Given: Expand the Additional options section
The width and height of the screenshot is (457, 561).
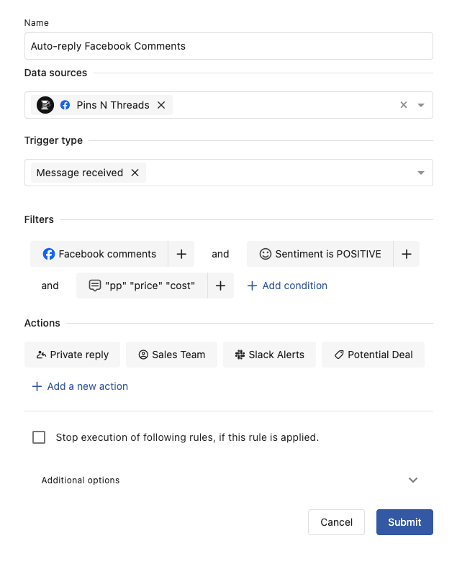Looking at the screenshot, I should 413,480.
